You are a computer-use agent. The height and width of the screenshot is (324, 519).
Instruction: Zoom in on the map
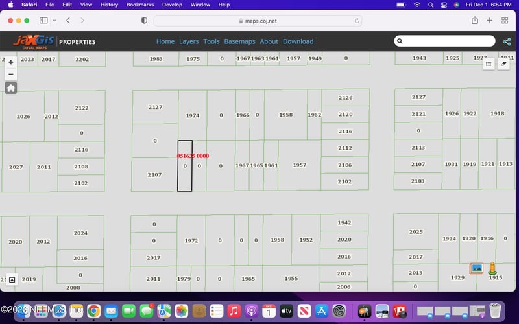(11, 62)
